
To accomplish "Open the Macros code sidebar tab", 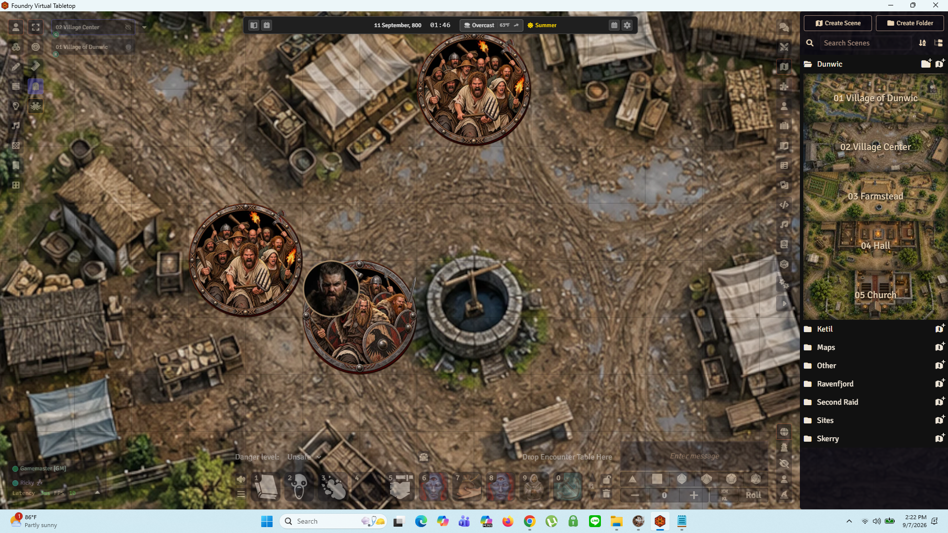I will click(784, 205).
